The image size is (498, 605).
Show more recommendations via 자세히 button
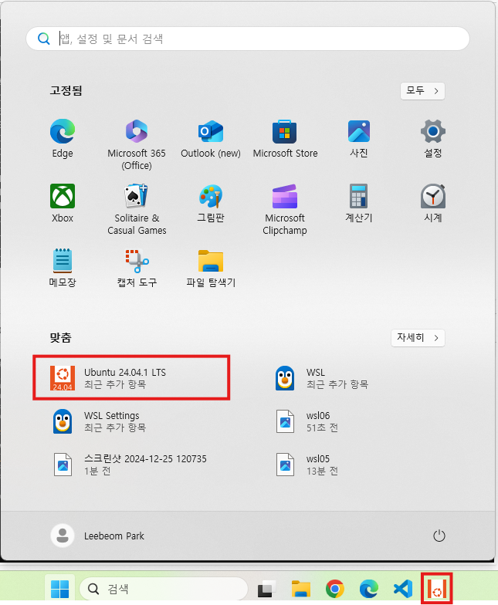pyautogui.click(x=418, y=338)
